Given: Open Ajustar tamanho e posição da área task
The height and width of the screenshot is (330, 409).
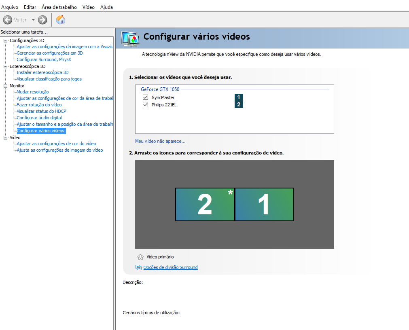Looking at the screenshot, I should coord(65,124).
